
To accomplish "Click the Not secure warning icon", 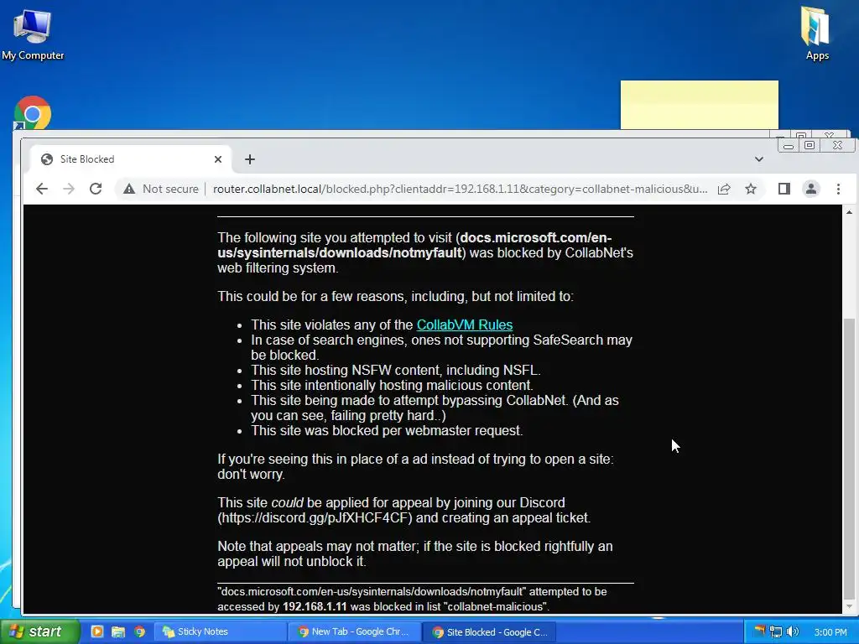I will click(x=129, y=189).
